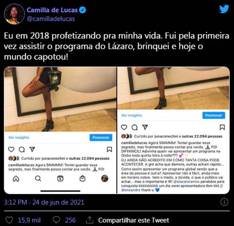Click the tweet share upload icon
The width and height of the screenshot is (234, 226).
pos(90,220)
